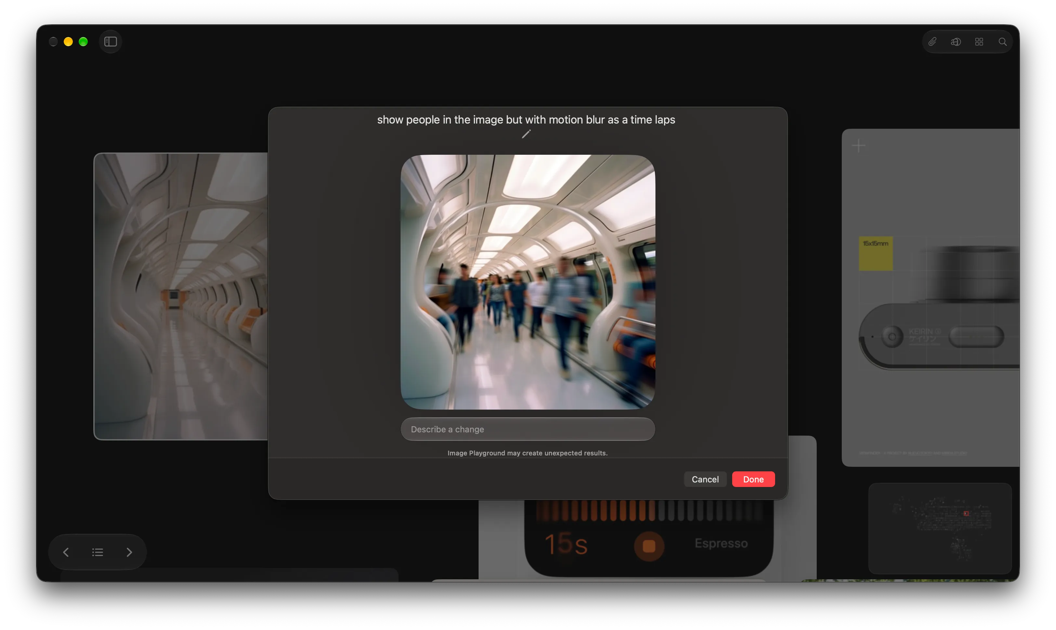Viewport: 1056px width, 630px height.
Task: Click the yellow 15x15mm label
Action: coord(876,254)
